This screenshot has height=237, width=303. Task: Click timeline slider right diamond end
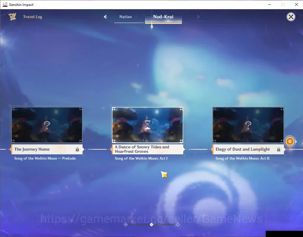(178, 225)
